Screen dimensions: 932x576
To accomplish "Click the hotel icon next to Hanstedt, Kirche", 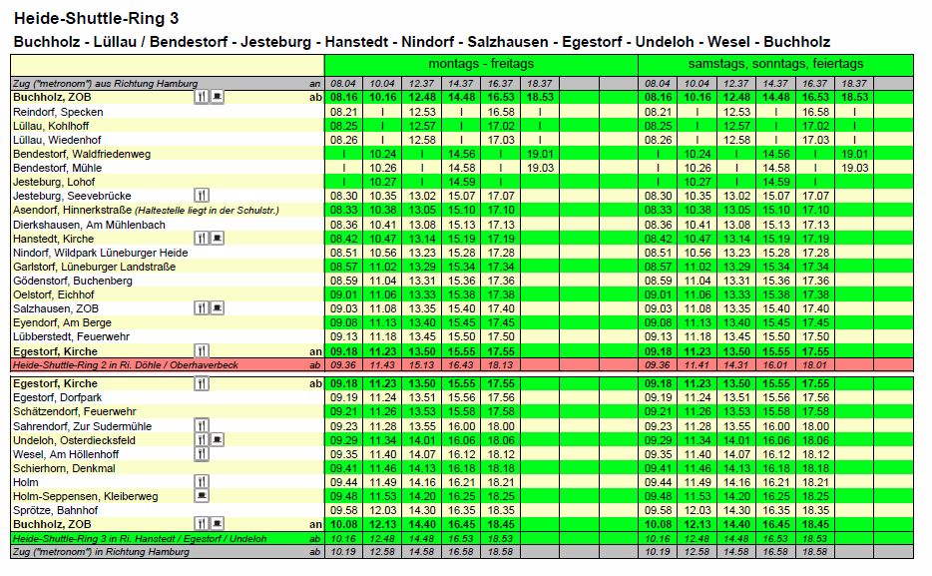I will [x=217, y=239].
